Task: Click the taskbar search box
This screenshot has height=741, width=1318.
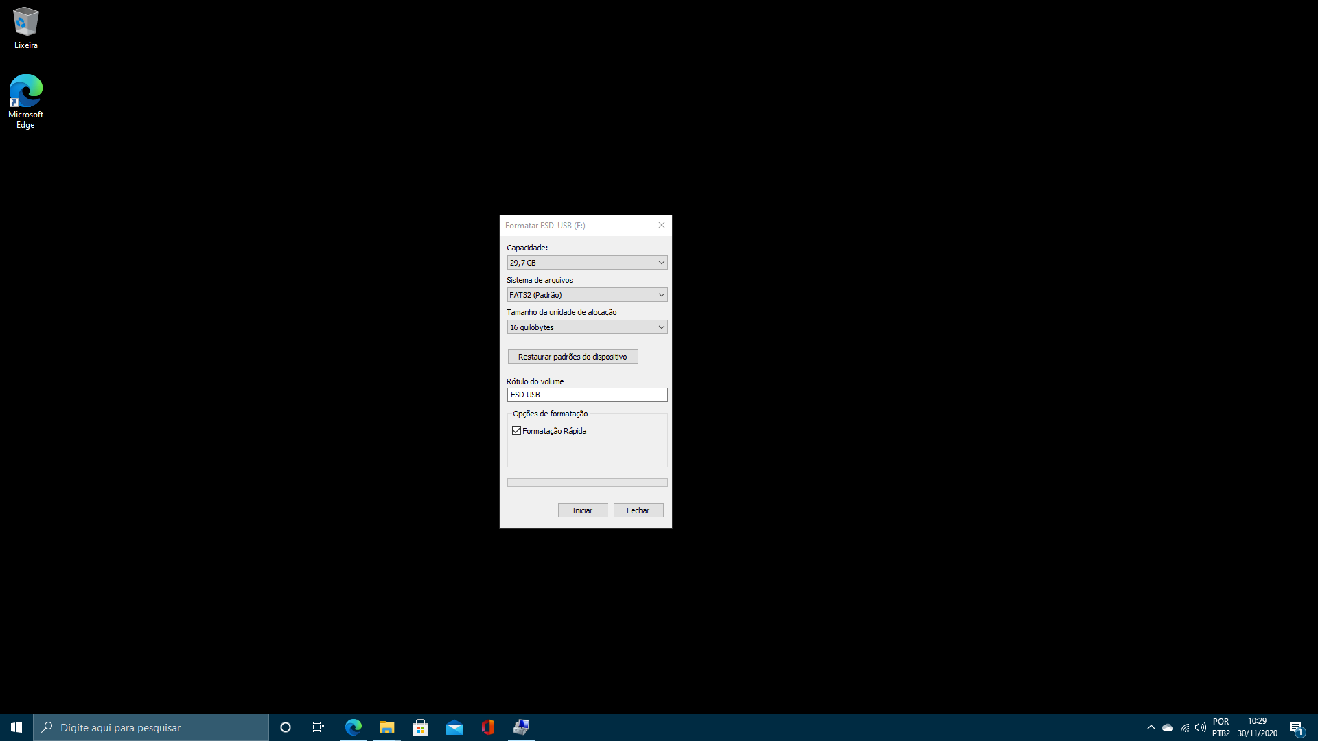Action: click(x=151, y=727)
